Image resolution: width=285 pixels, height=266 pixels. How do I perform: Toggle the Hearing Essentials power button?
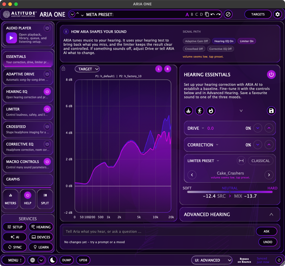[271, 75]
